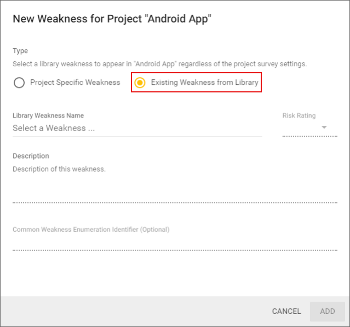This screenshot has height=327, width=350.
Task: Click the Risk Rating field label
Action: (299, 115)
